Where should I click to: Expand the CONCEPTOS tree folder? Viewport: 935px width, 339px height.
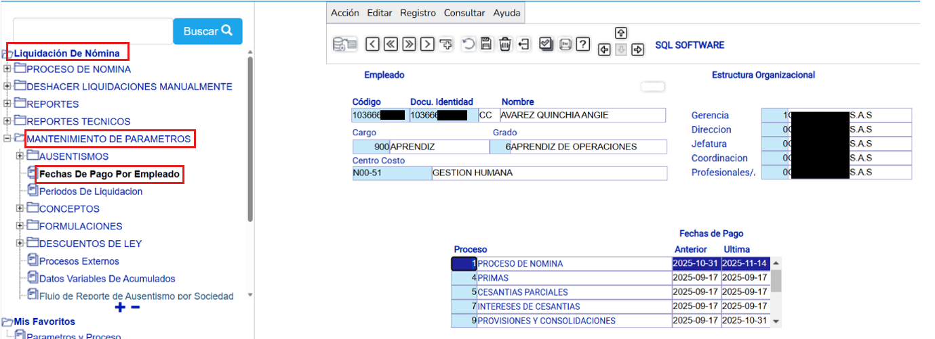pyautogui.click(x=20, y=208)
